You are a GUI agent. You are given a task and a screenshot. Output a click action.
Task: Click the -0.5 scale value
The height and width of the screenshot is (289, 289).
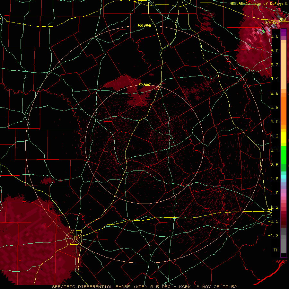274,222
